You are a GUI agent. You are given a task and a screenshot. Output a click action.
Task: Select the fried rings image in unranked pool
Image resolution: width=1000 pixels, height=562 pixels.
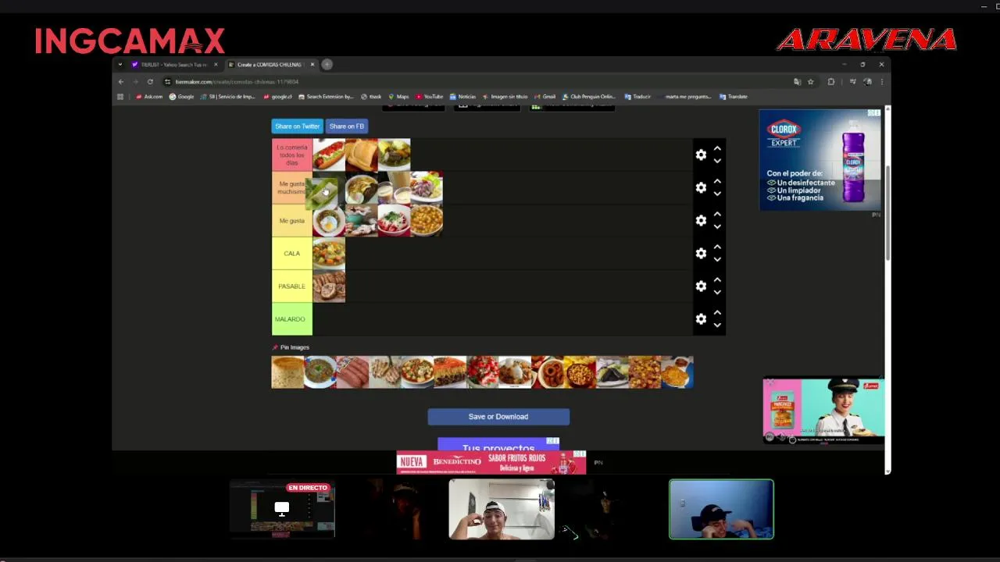[x=547, y=372]
